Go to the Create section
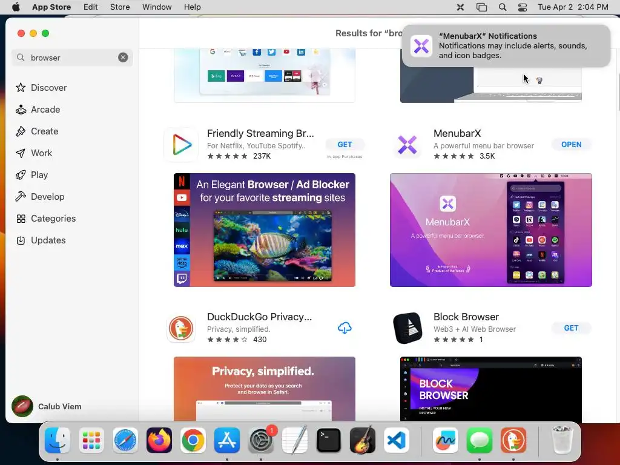 (37, 131)
